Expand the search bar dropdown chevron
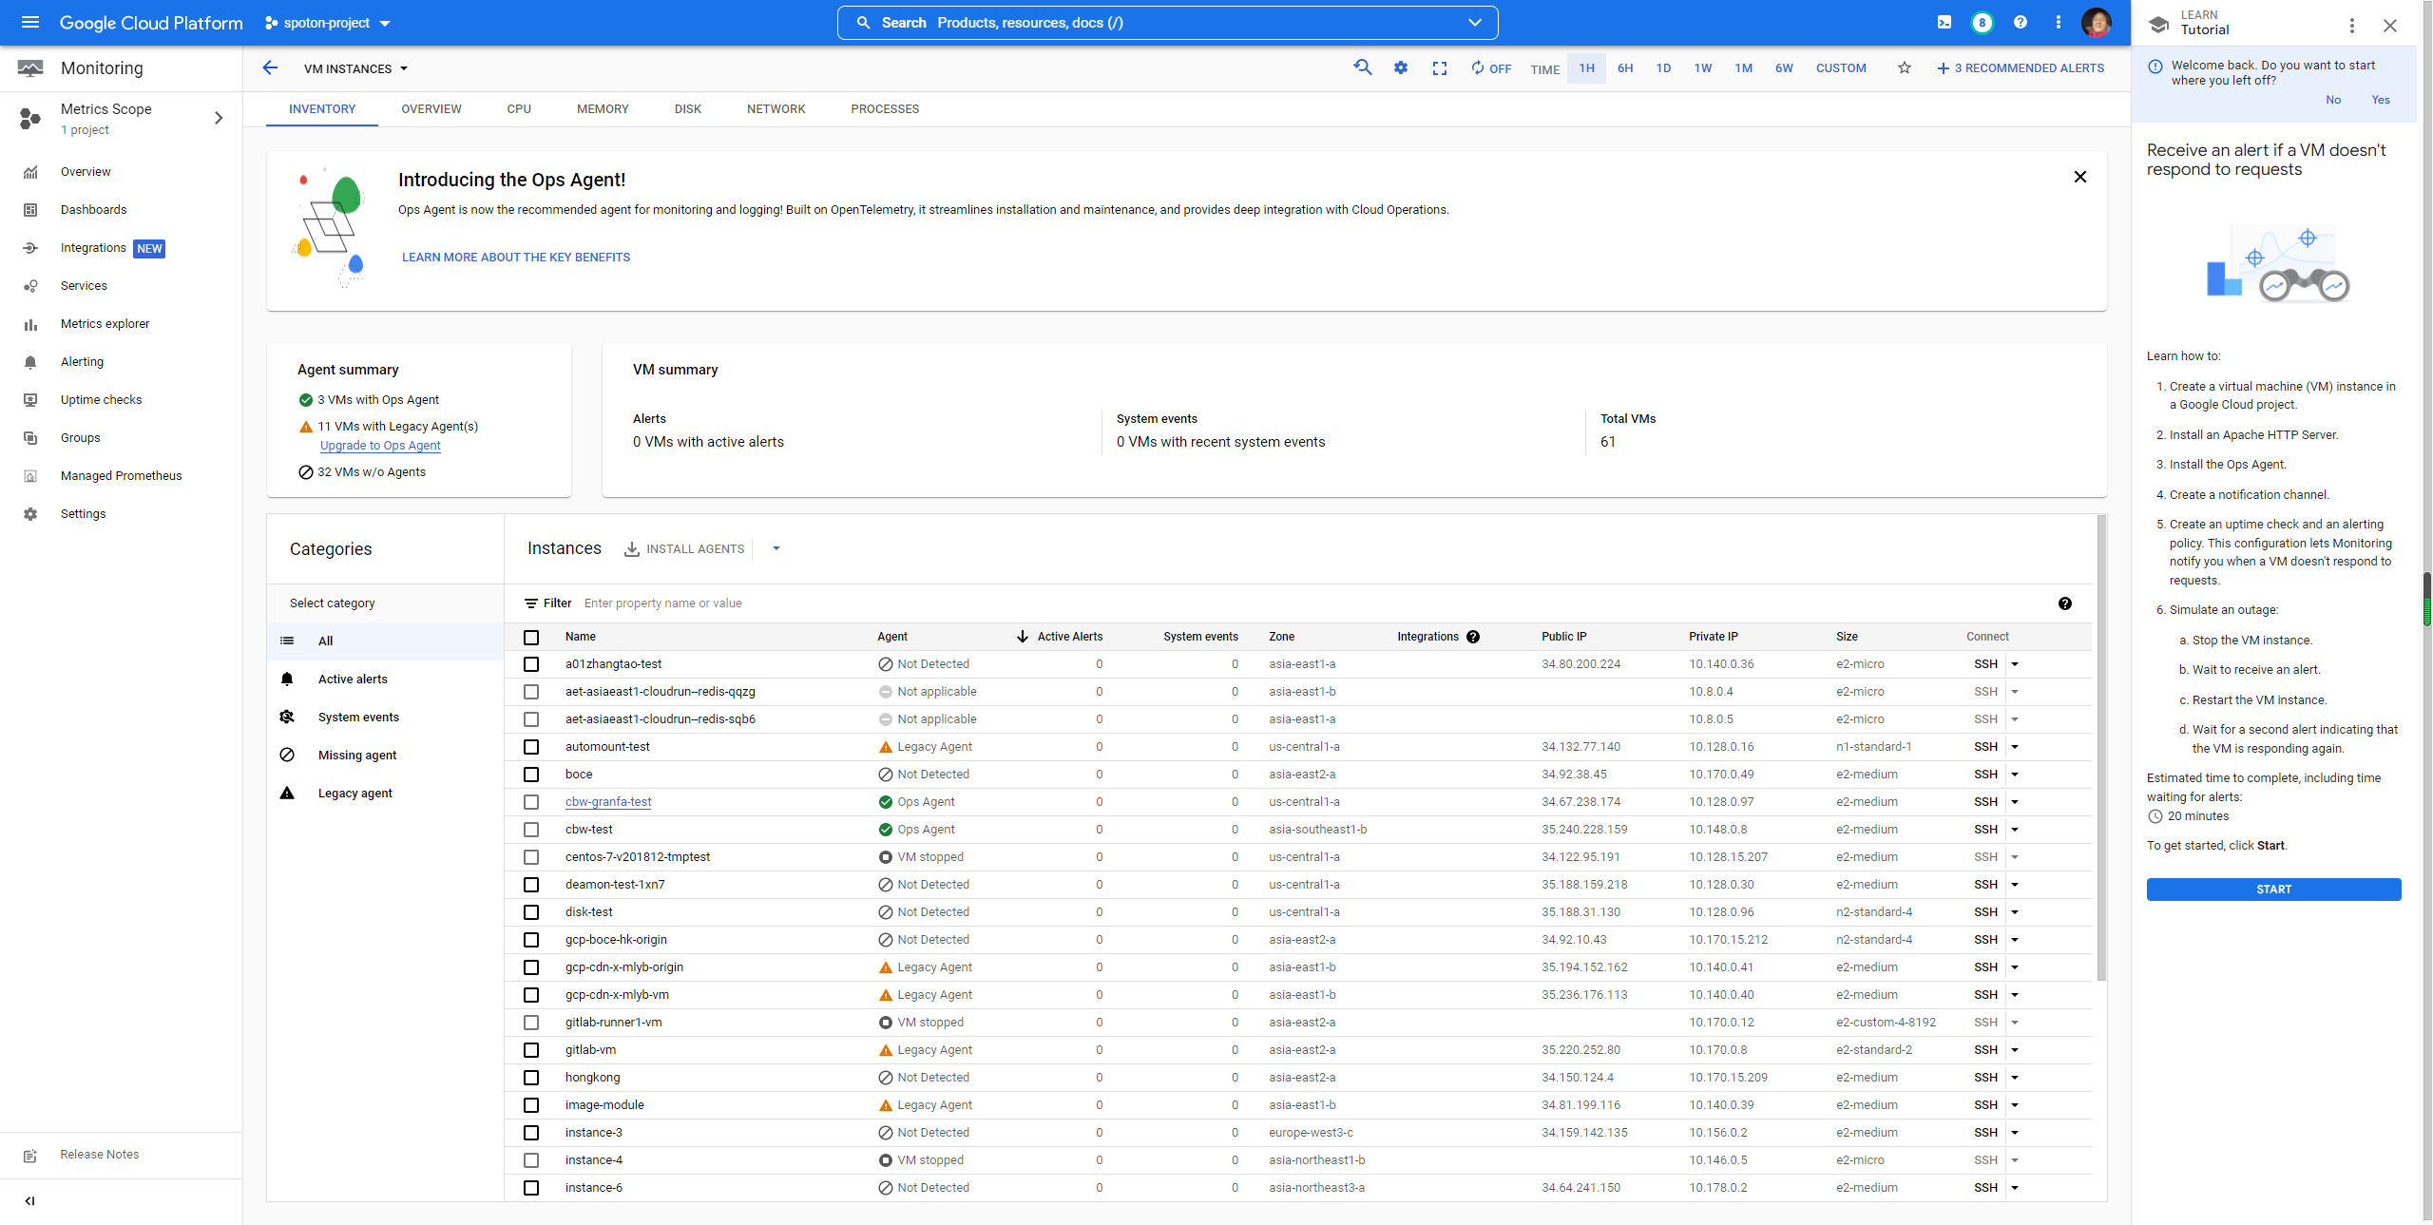2433x1225 pixels. point(1475,23)
